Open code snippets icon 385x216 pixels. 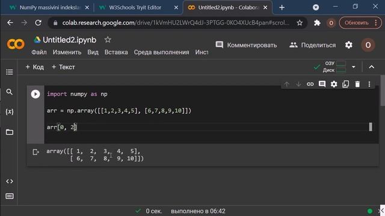tap(10, 181)
